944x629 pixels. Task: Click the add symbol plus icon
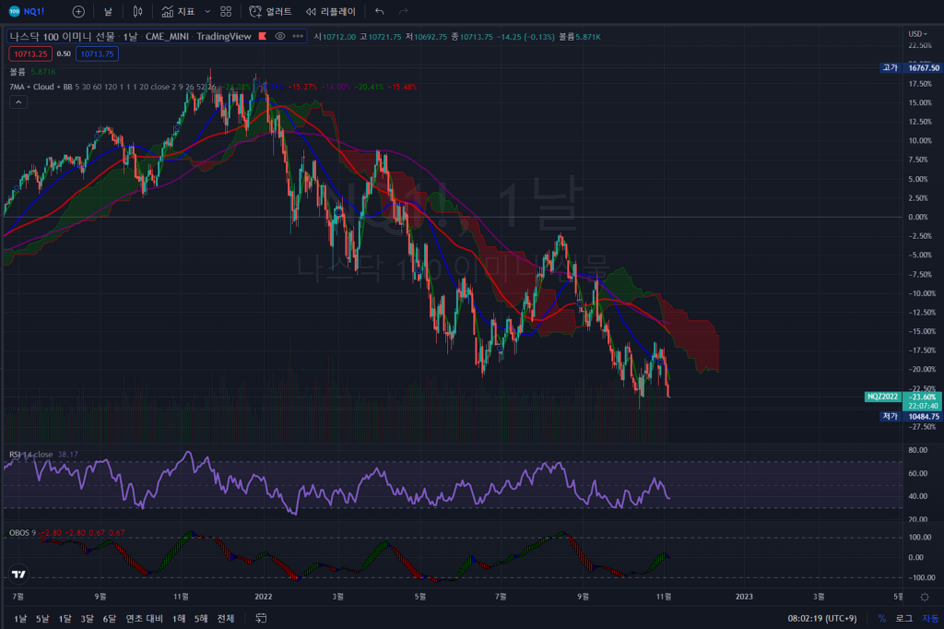tap(78, 12)
